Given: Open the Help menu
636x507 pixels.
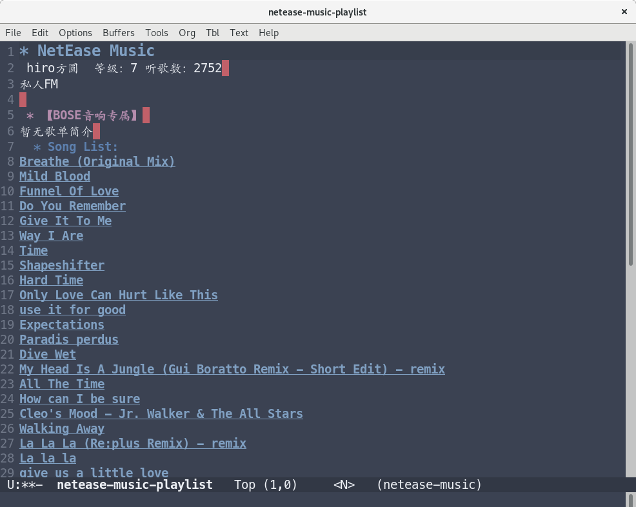Looking at the screenshot, I should 268,33.
